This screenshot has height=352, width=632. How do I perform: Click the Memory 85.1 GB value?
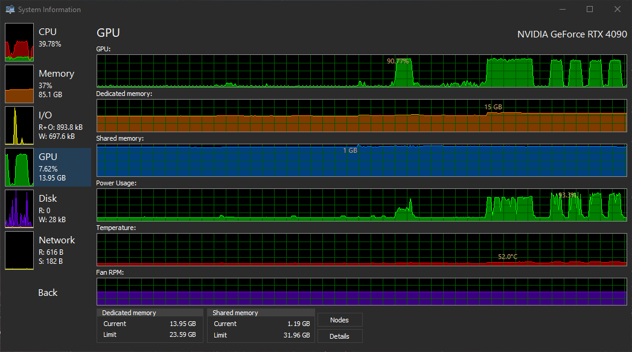click(50, 95)
